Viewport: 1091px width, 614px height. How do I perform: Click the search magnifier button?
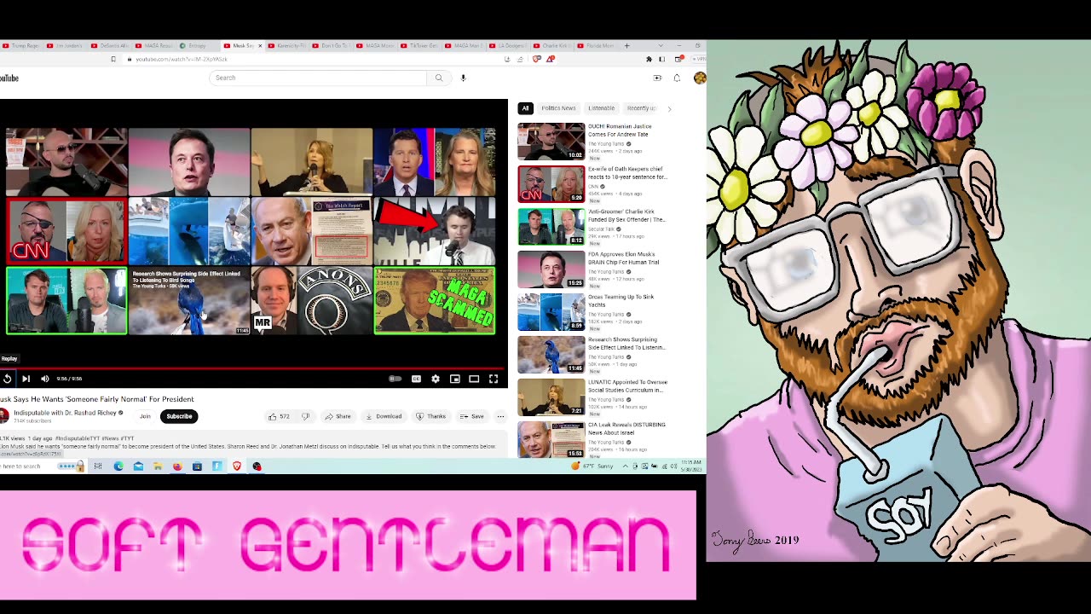(x=439, y=78)
